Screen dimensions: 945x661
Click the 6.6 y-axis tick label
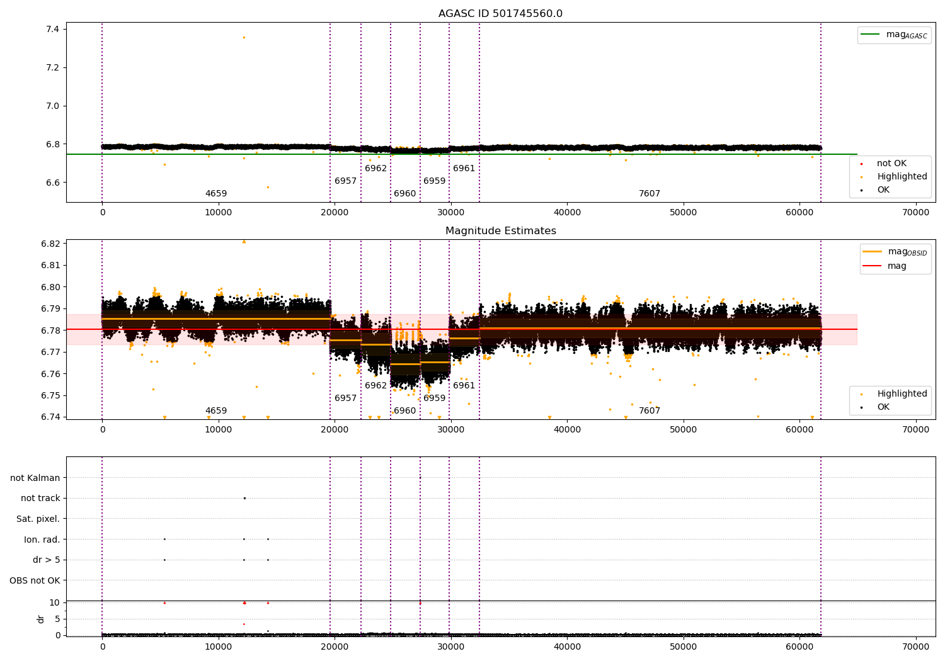pyautogui.click(x=52, y=183)
